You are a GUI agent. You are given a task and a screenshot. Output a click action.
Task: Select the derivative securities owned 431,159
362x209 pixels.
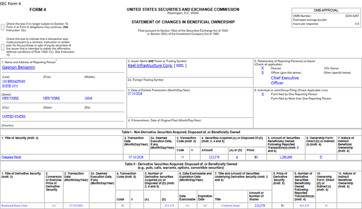click(x=305, y=205)
